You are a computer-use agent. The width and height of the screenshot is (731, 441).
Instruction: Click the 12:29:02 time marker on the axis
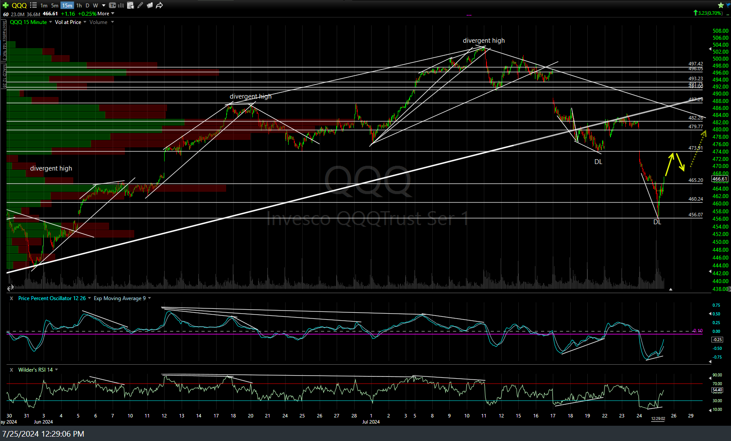pyautogui.click(x=658, y=419)
